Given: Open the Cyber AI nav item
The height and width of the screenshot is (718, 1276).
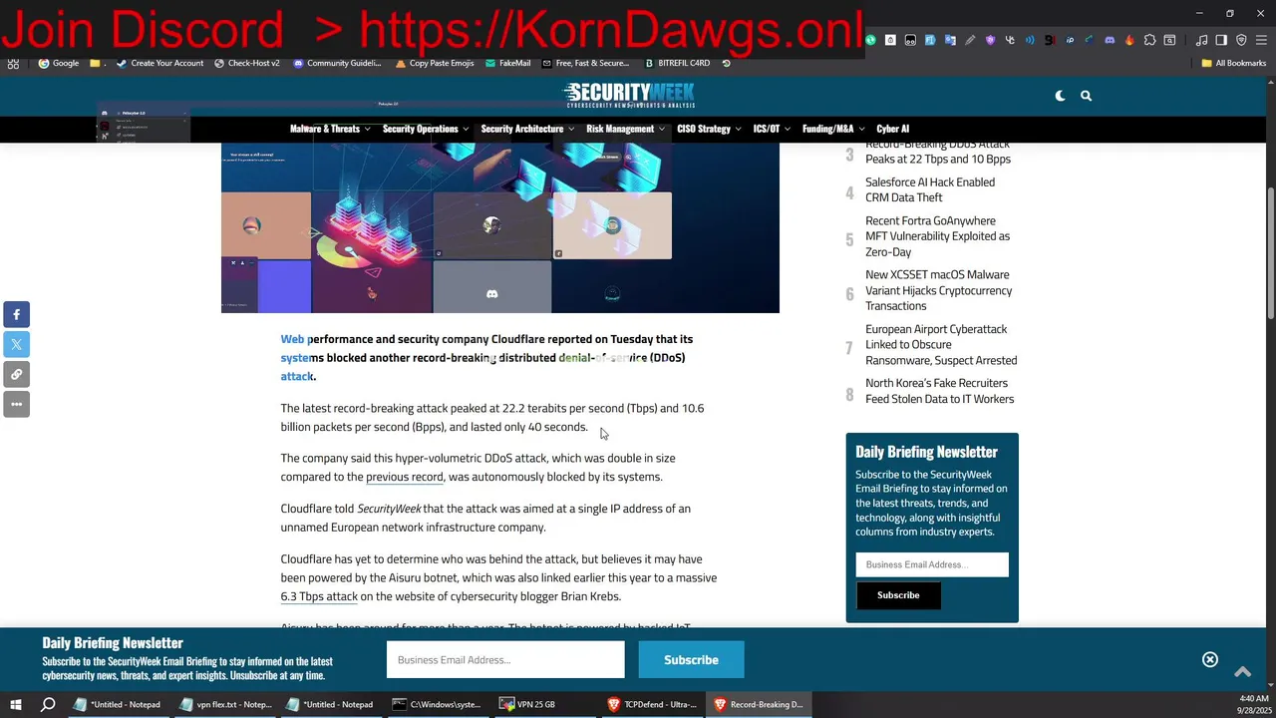Looking at the screenshot, I should click(892, 129).
